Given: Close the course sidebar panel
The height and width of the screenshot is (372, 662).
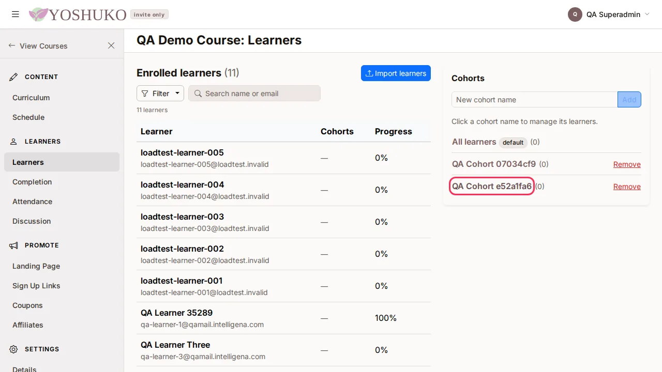Looking at the screenshot, I should [111, 45].
